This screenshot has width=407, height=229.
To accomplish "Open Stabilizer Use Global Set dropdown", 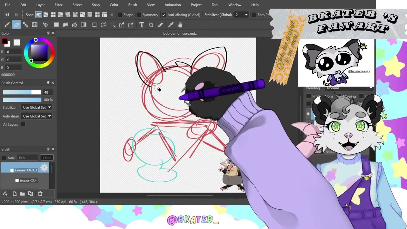I will pos(37,107).
